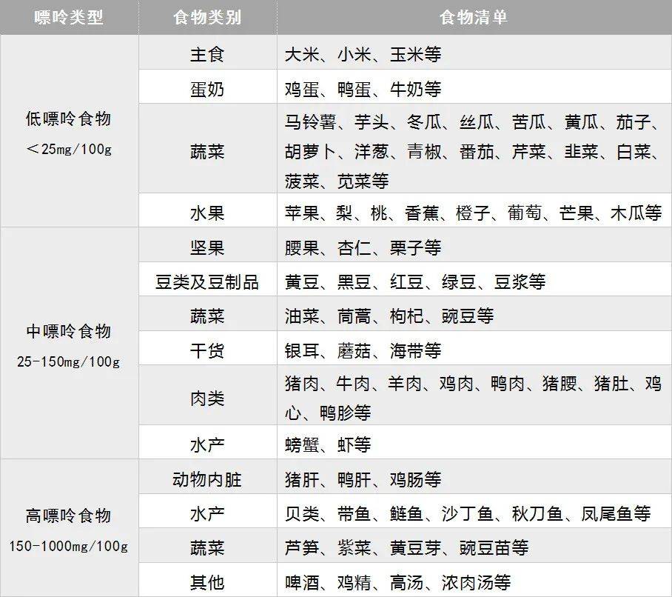Select the 蛋奶 row label
The width and height of the screenshot is (672, 597).
(207, 90)
